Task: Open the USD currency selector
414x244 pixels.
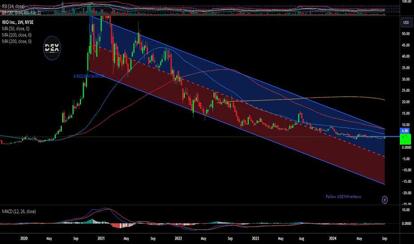Action: click(x=406, y=23)
